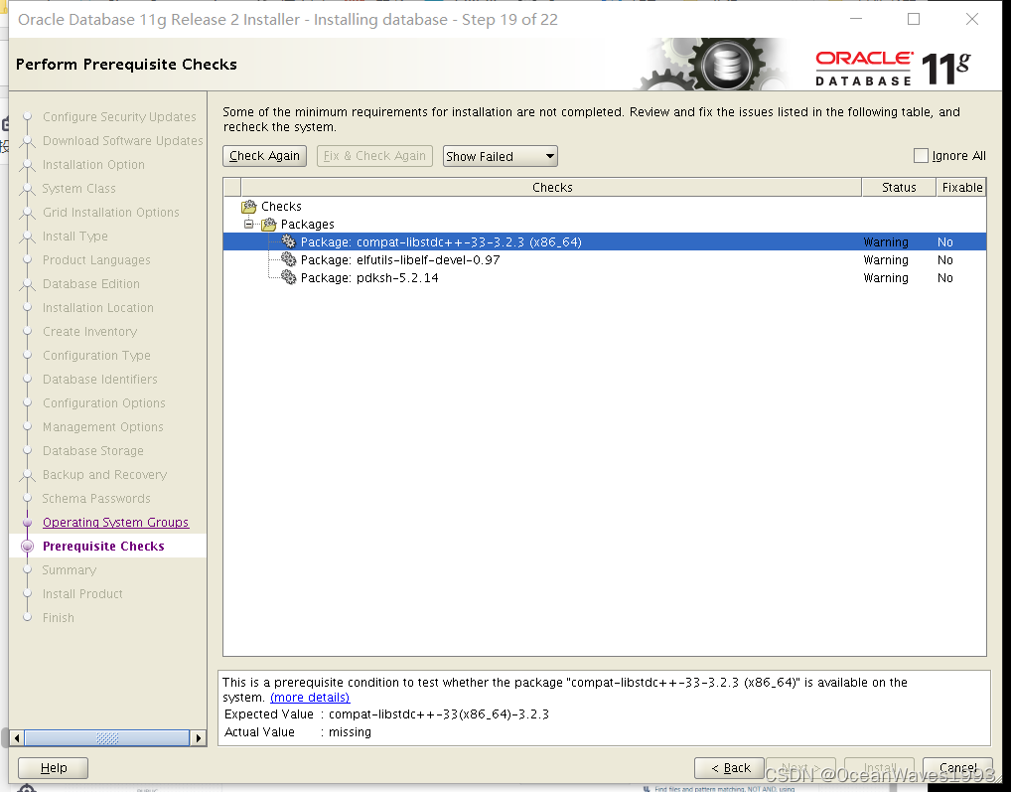Click gear icon beside elfutils-libelf-devel package
The width and height of the screenshot is (1011, 792).
tap(289, 260)
